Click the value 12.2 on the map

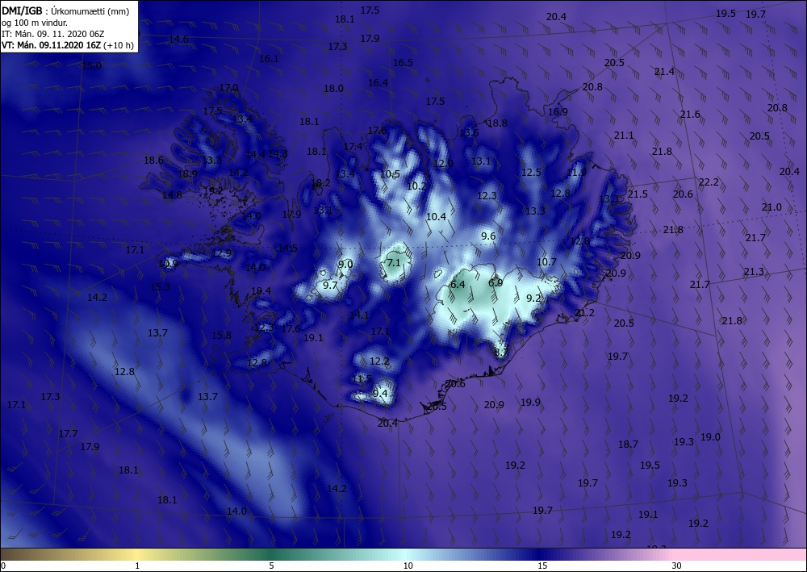coord(379,361)
